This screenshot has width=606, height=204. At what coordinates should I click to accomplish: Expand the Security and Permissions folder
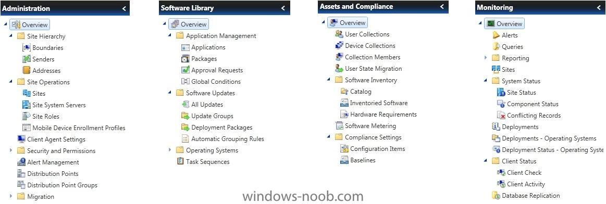pyautogui.click(x=11, y=150)
